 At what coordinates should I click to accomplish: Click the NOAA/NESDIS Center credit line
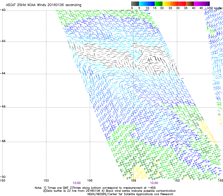click(130, 194)
